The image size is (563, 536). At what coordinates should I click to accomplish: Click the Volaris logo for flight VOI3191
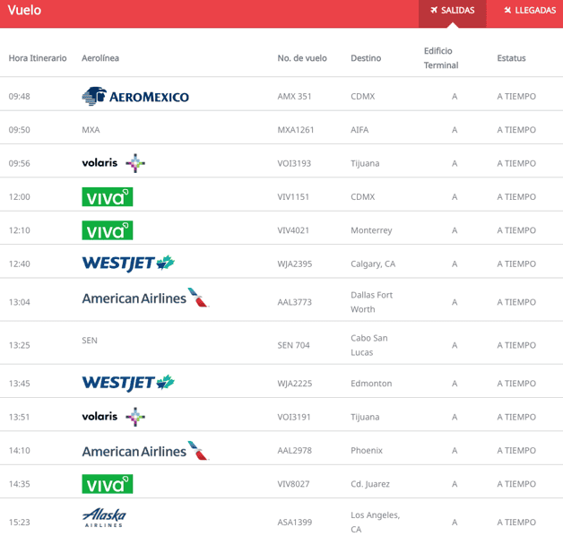(x=113, y=417)
